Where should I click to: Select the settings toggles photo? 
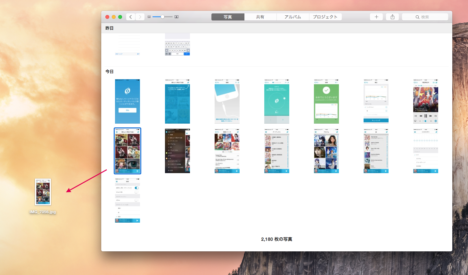coord(127,200)
